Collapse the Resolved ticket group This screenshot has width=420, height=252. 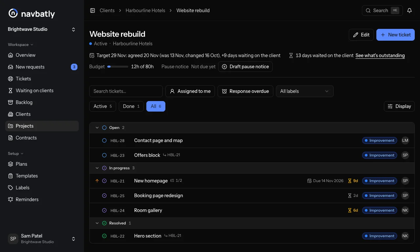coord(97,223)
